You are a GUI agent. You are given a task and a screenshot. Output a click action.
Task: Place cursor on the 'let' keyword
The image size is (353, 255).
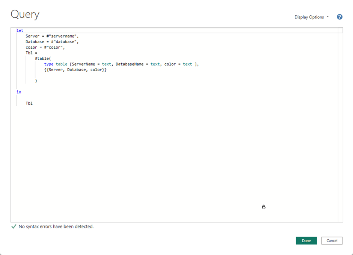(20, 30)
